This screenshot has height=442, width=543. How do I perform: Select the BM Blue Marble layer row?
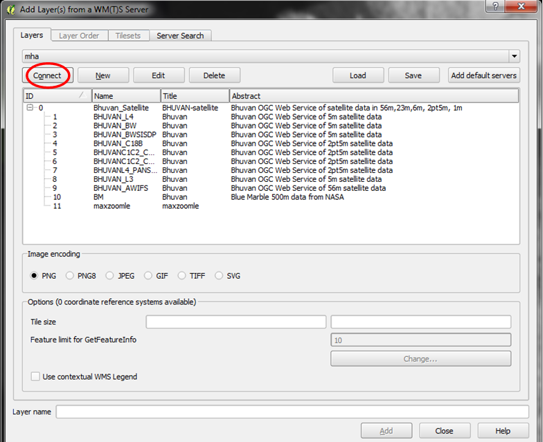[x=271, y=197]
